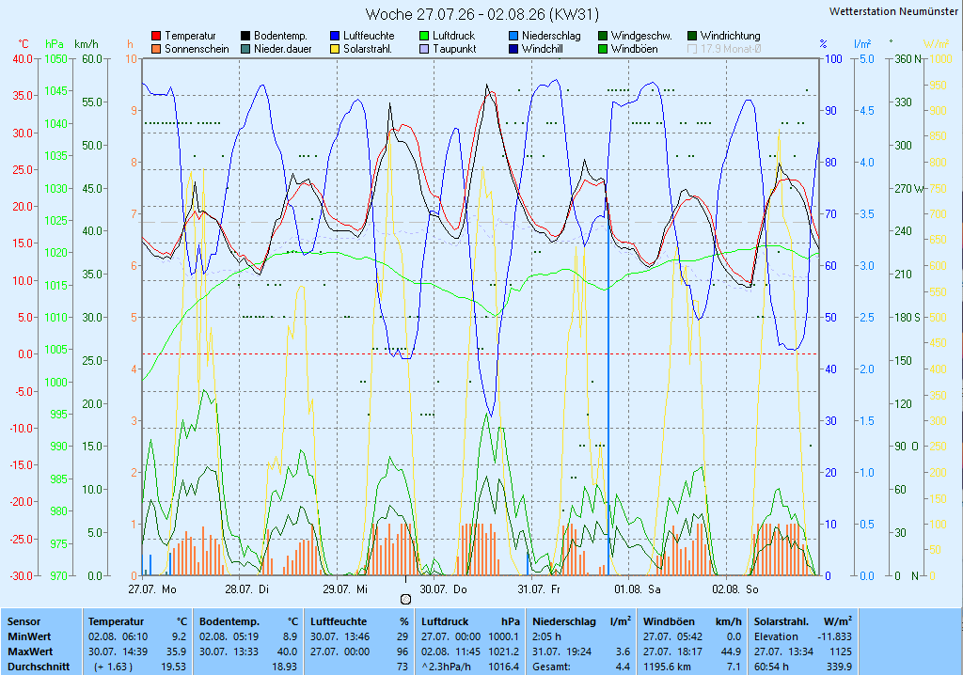Click the circular time marker below the axis
Image resolution: width=963 pixels, height=675 pixels.
405,600
